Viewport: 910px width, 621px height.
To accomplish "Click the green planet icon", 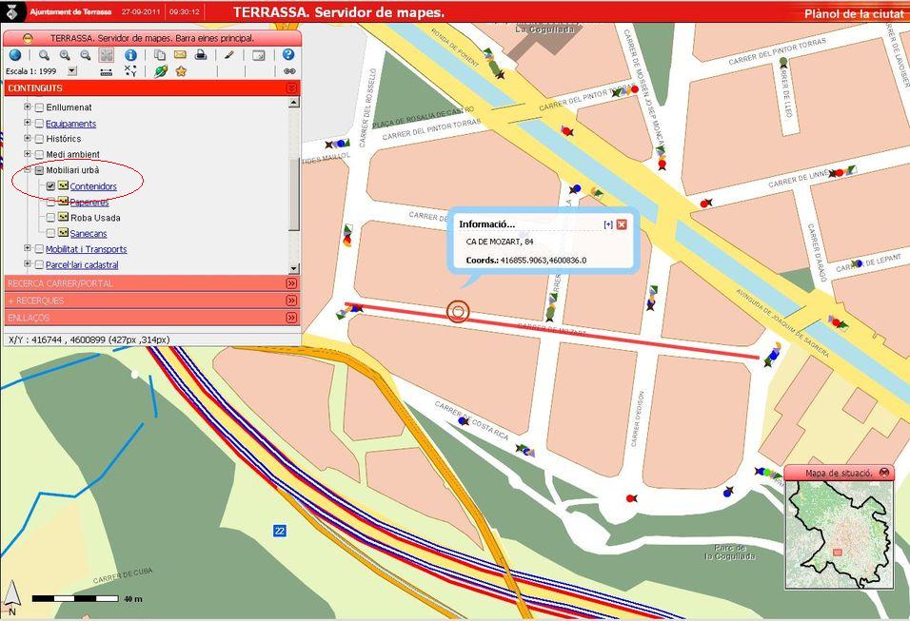I will pos(161,71).
